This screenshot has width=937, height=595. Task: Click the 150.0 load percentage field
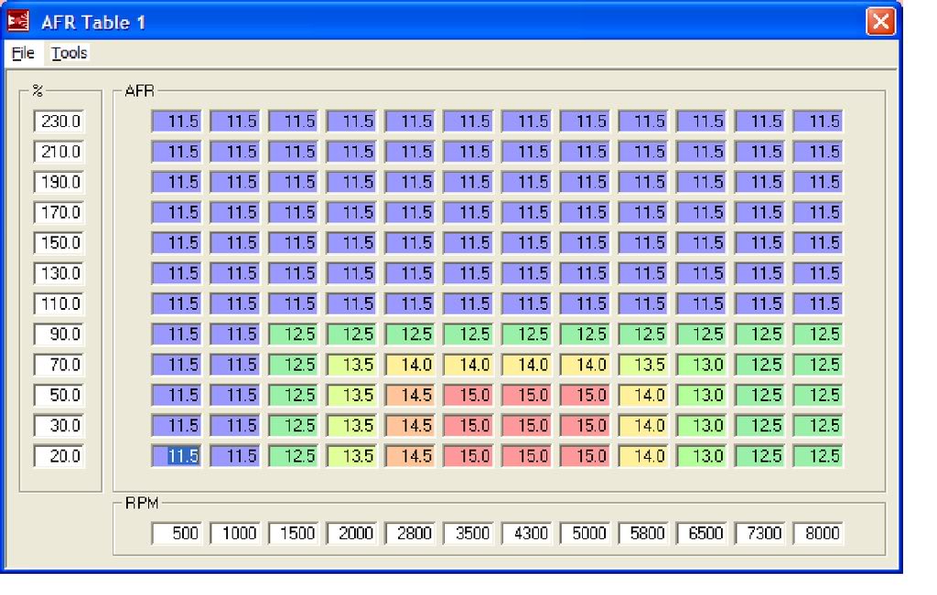click(x=58, y=242)
